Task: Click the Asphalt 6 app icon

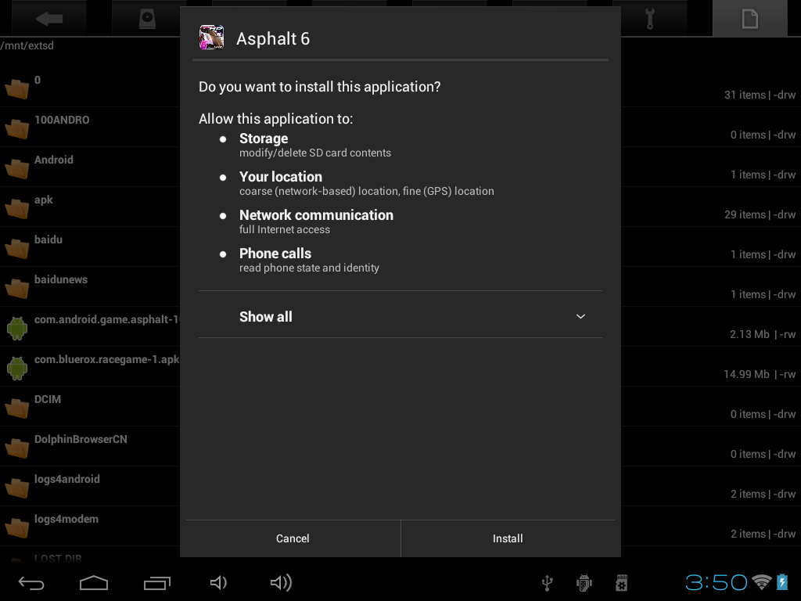Action: pos(211,38)
